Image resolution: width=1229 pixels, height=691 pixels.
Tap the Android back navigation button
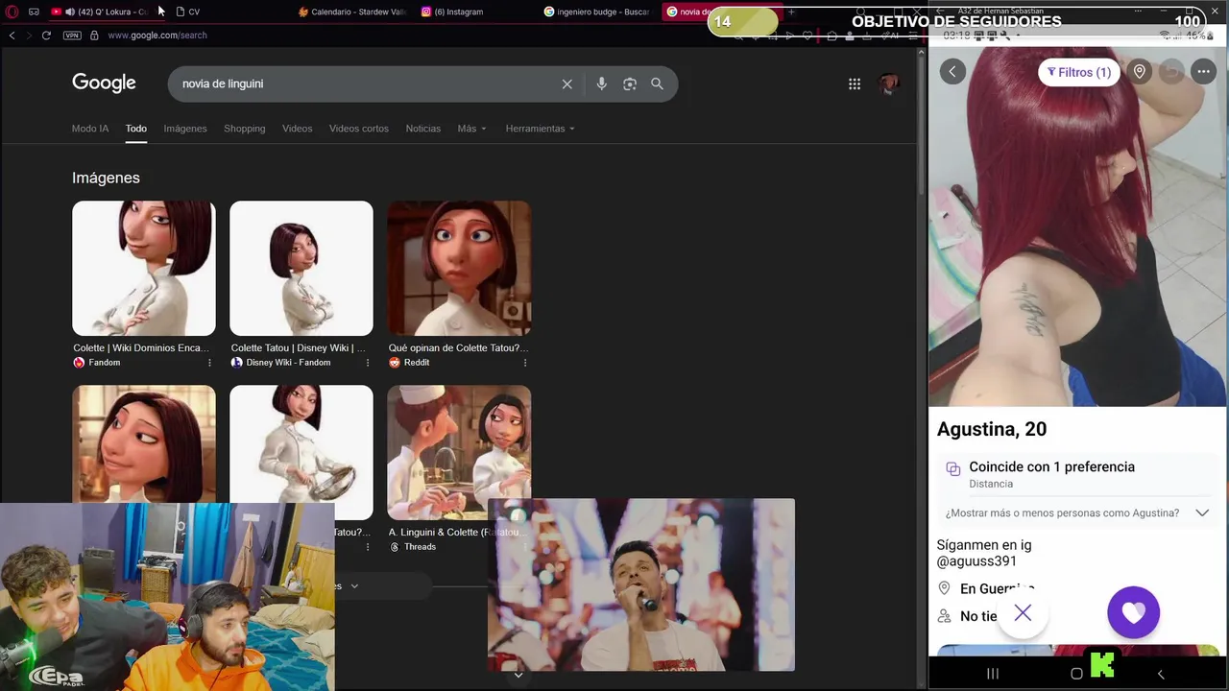point(1161,674)
